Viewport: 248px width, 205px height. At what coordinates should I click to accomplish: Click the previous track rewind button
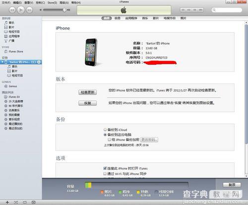coord(12,10)
